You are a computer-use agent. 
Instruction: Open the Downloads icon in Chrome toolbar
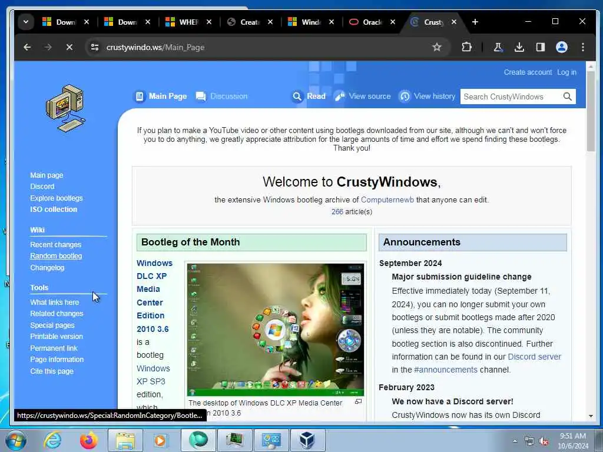pyautogui.click(x=519, y=47)
